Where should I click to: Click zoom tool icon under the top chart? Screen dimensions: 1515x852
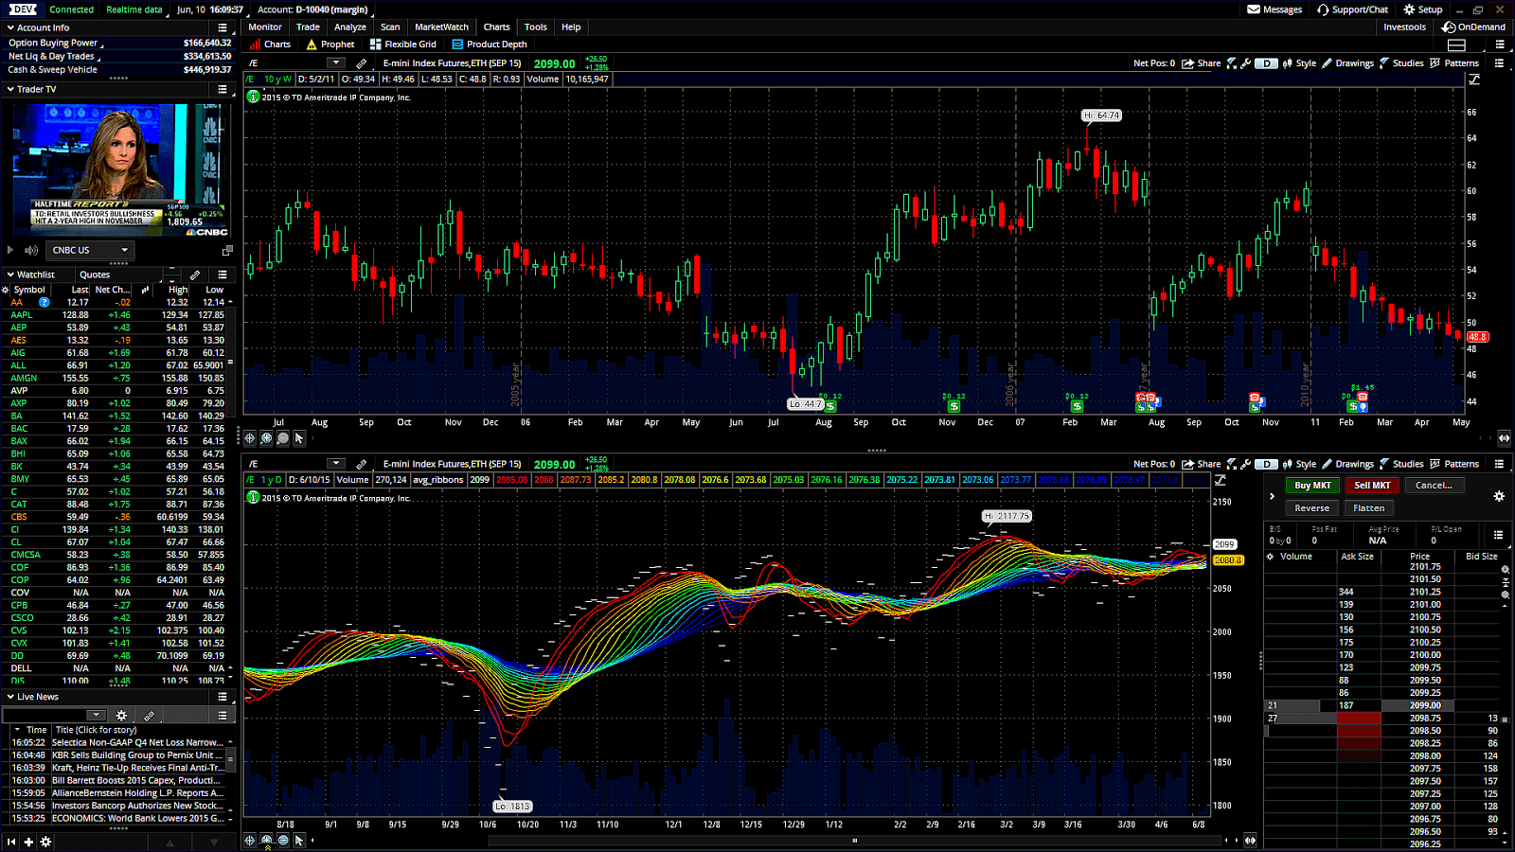[266, 438]
